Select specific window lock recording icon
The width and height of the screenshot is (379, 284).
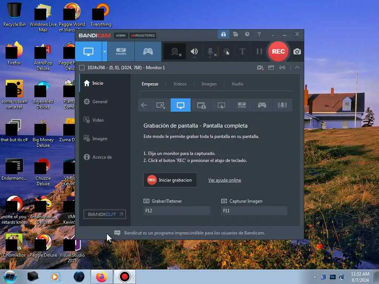[201, 105]
